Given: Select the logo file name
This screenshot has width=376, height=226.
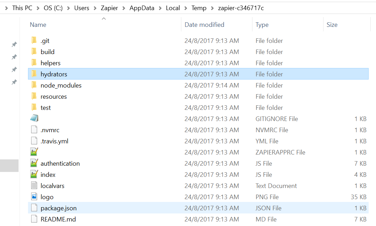Looking at the screenshot, I should tap(47, 197).
